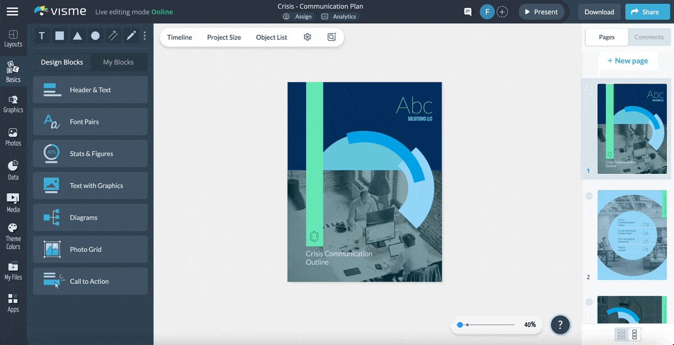This screenshot has width=674, height=345.
Task: Click the Present button
Action: [541, 11]
